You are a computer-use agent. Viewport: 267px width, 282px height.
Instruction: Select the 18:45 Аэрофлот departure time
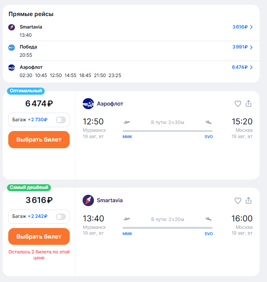(85, 75)
